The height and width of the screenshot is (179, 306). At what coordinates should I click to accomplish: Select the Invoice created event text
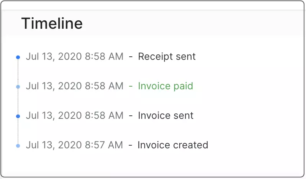coord(173,145)
